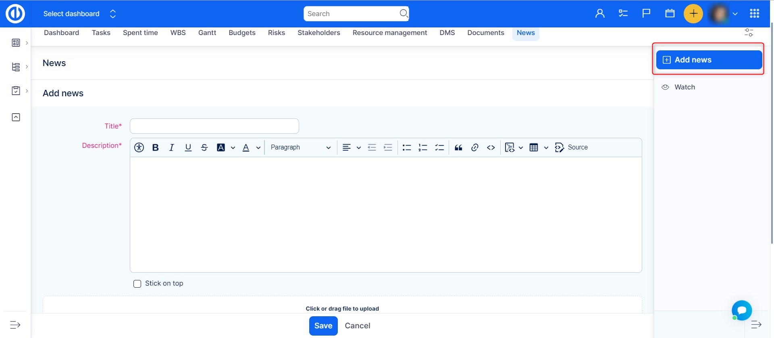Open the Budgets tab
The width and height of the screenshot is (774, 338).
242,33
